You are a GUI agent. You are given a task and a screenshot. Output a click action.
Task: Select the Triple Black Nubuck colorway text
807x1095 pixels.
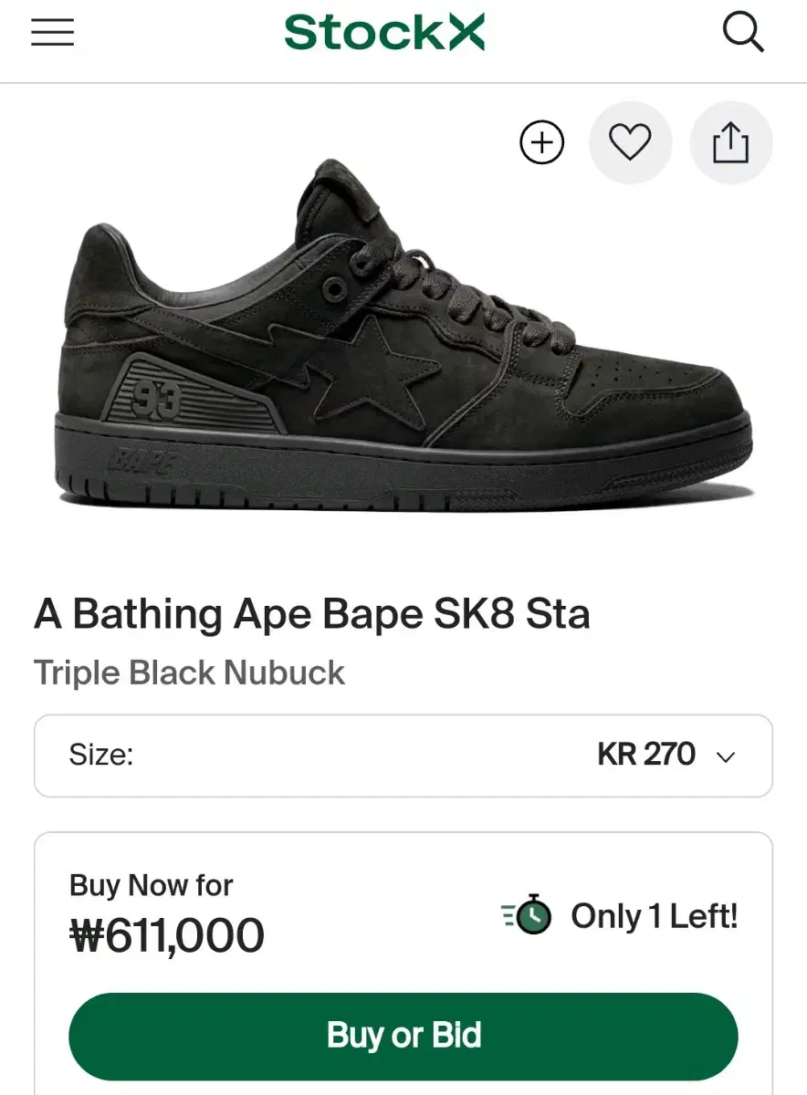(190, 673)
